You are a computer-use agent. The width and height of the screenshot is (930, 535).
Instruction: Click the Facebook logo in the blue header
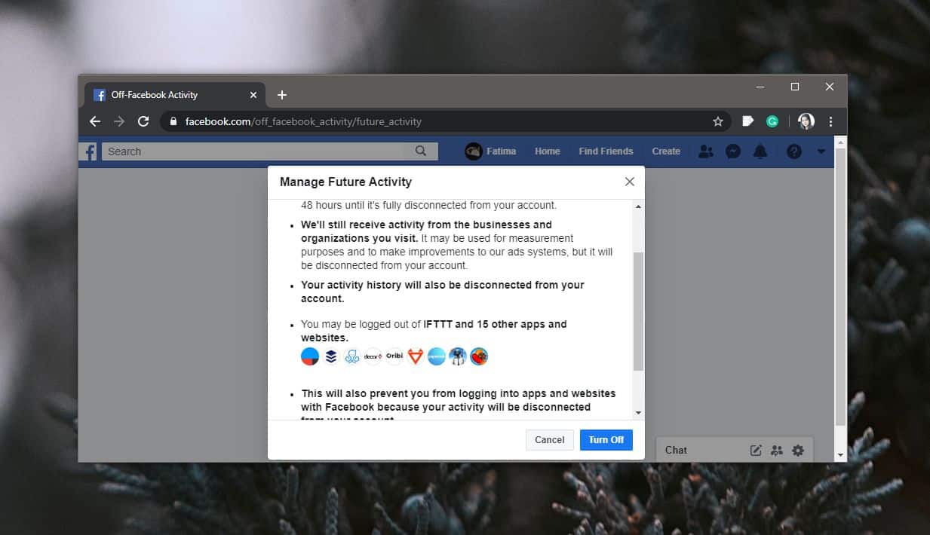90,151
